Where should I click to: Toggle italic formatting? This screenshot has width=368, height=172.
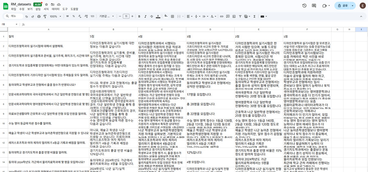point(145,16)
